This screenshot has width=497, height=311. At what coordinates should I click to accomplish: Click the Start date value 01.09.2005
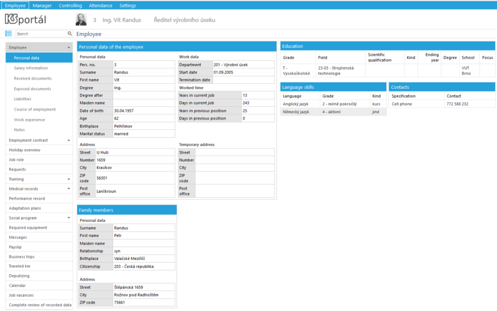click(x=244, y=72)
